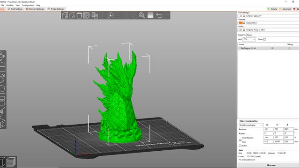Open the View menu
This screenshot has width=299, height=168.
click(x=18, y=5)
